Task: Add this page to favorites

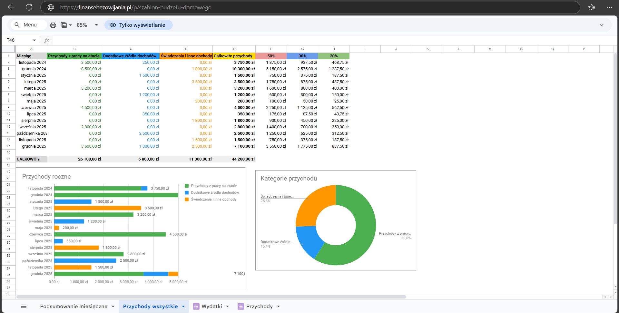Action: (x=591, y=7)
